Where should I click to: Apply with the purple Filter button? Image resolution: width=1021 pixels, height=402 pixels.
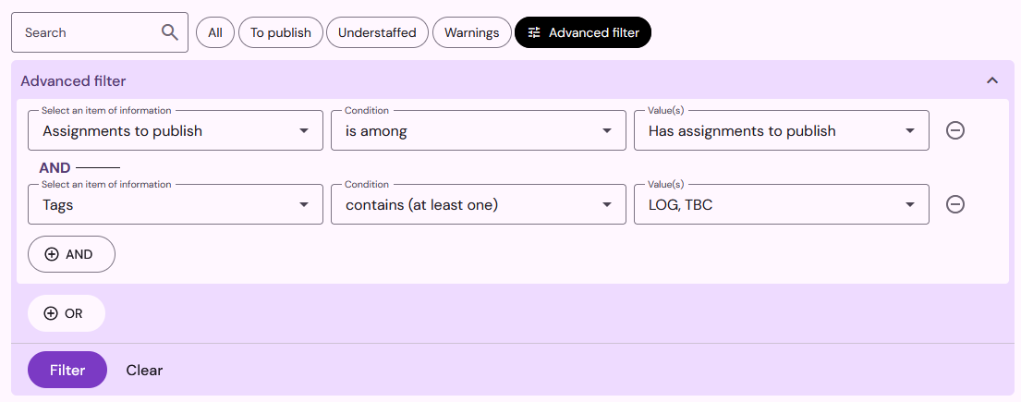pyautogui.click(x=67, y=370)
